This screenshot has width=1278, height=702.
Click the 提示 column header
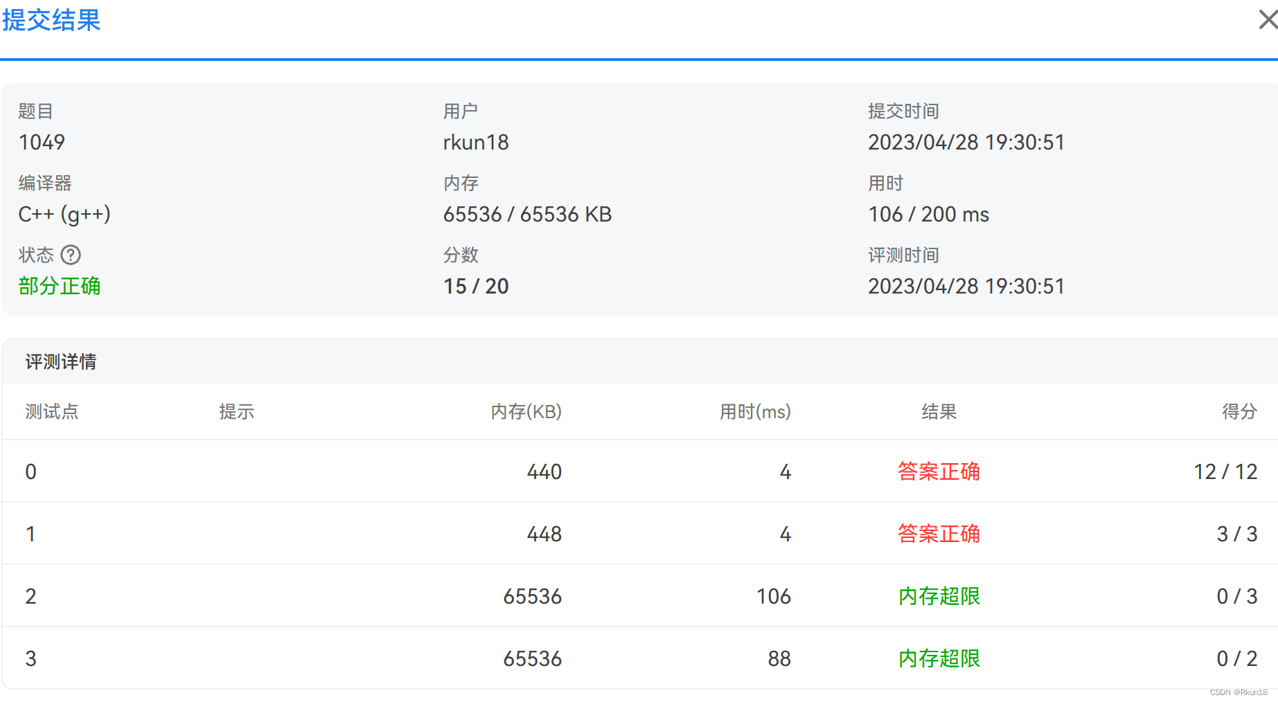coord(237,412)
